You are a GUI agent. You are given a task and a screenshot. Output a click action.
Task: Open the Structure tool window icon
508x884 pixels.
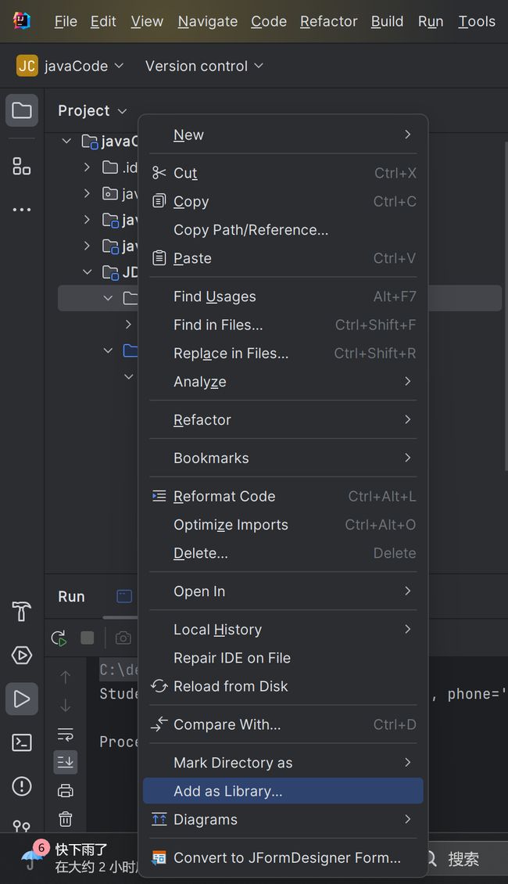[22, 167]
